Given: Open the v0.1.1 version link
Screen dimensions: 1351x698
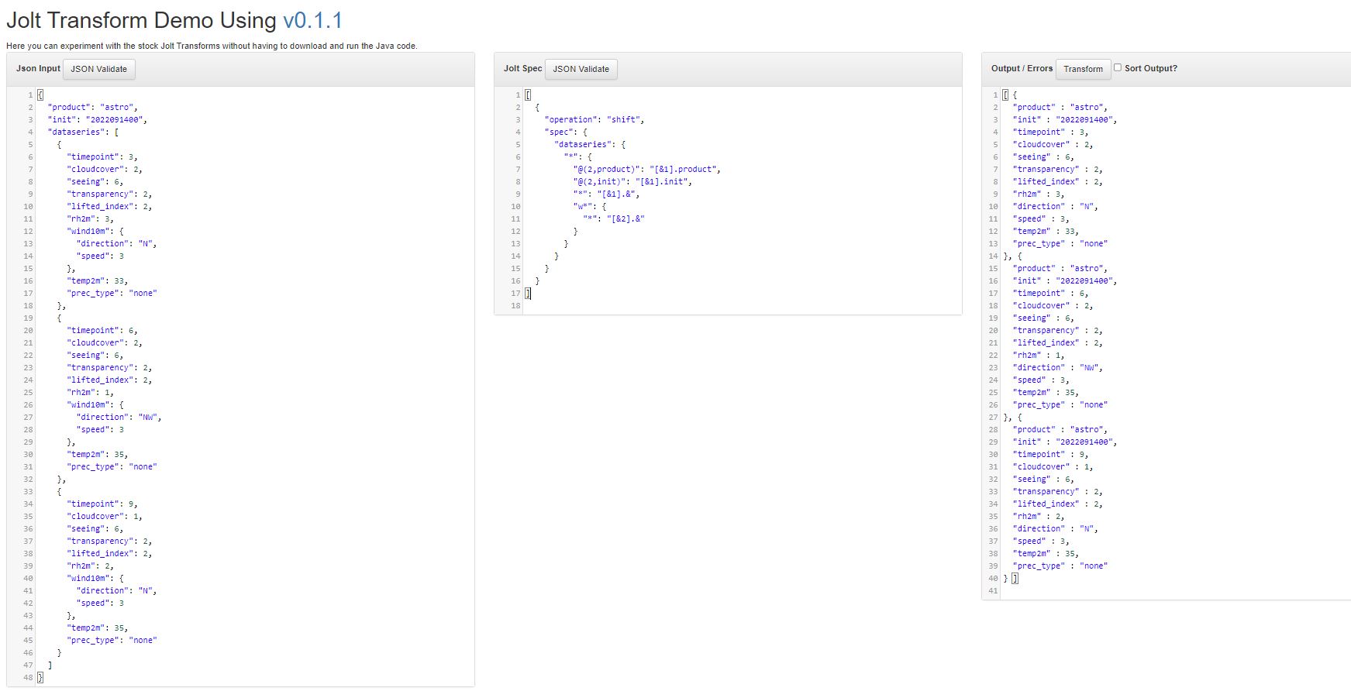Looking at the screenshot, I should click(312, 20).
